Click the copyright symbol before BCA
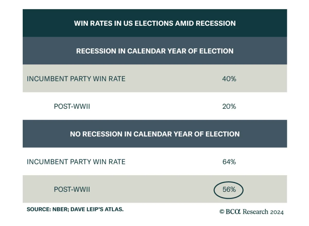Image resolution: width=309 pixels, height=226 pixels. 222,212
